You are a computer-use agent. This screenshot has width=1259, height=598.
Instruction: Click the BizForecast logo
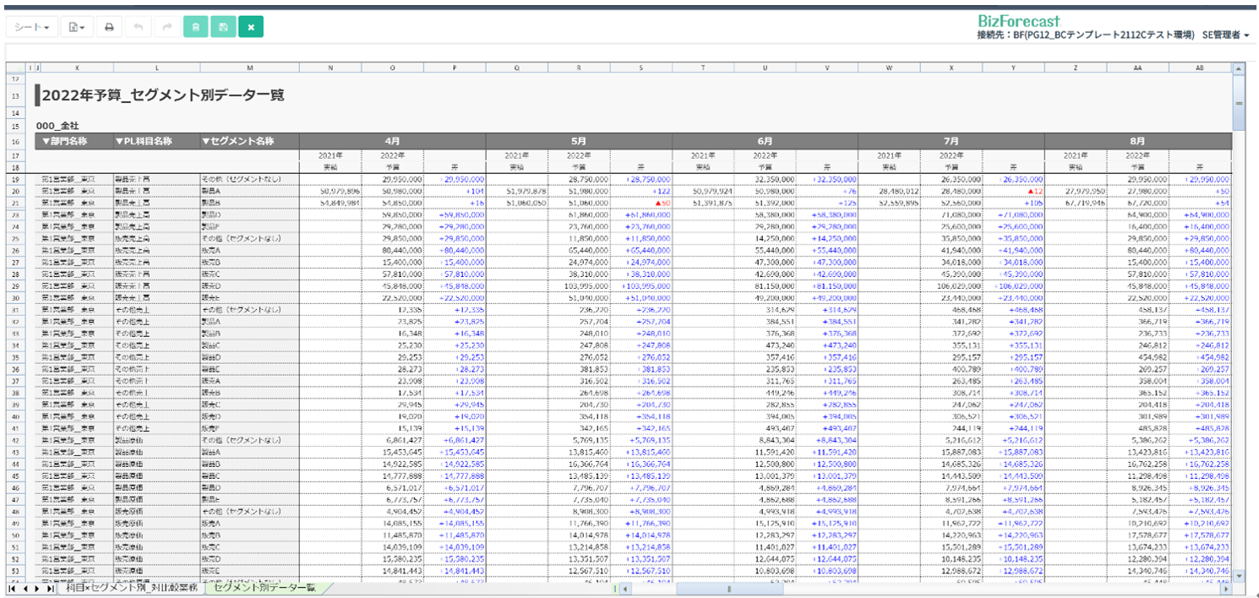tap(1018, 21)
